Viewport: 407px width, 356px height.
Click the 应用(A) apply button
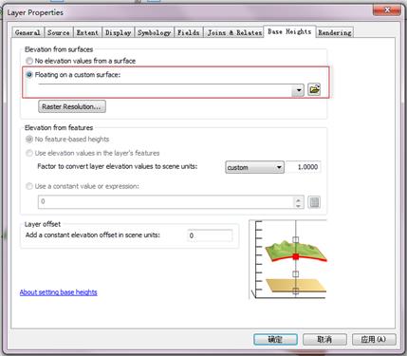[374, 340]
